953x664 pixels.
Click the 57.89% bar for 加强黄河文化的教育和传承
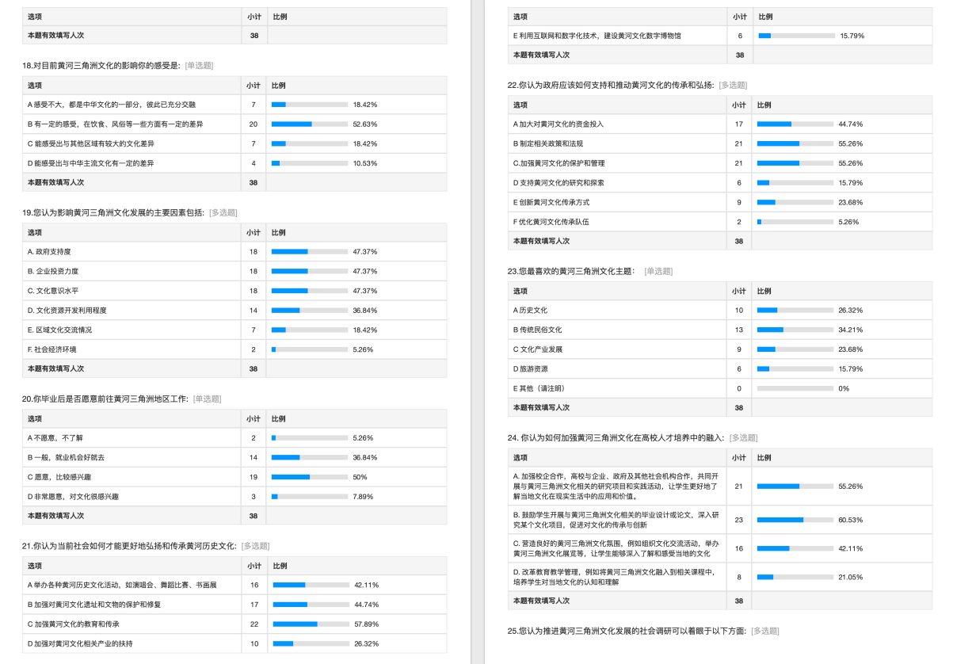coord(311,624)
